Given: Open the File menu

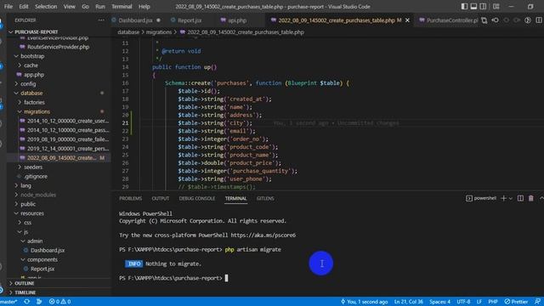Looking at the screenshot, I should (x=8, y=7).
